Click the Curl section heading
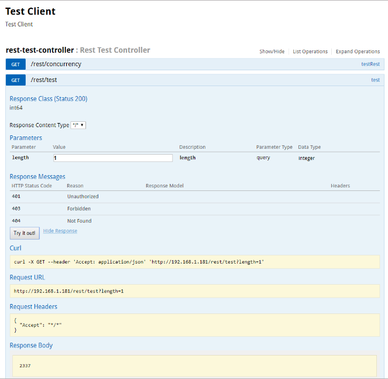388x379 pixels. (15, 248)
